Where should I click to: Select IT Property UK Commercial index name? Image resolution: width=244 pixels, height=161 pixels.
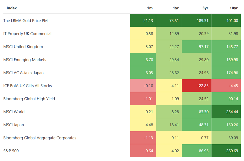tap(27, 34)
